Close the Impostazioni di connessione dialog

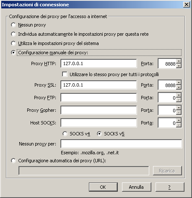pyautogui.click(x=187, y=5)
